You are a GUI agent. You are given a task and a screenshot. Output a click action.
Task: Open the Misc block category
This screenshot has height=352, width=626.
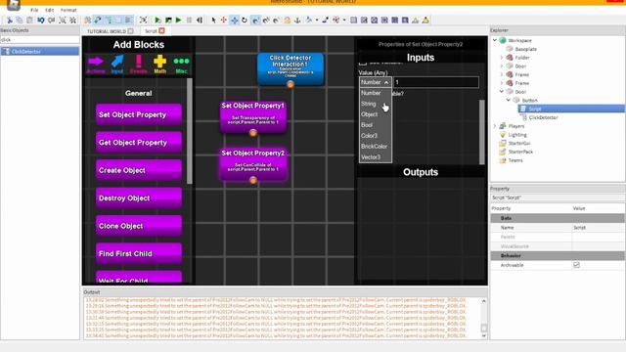181,65
